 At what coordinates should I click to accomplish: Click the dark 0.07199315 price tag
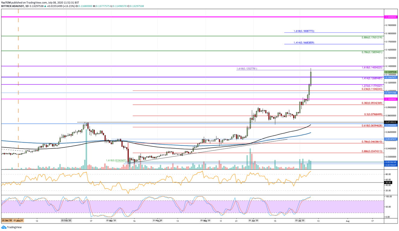(391, 122)
